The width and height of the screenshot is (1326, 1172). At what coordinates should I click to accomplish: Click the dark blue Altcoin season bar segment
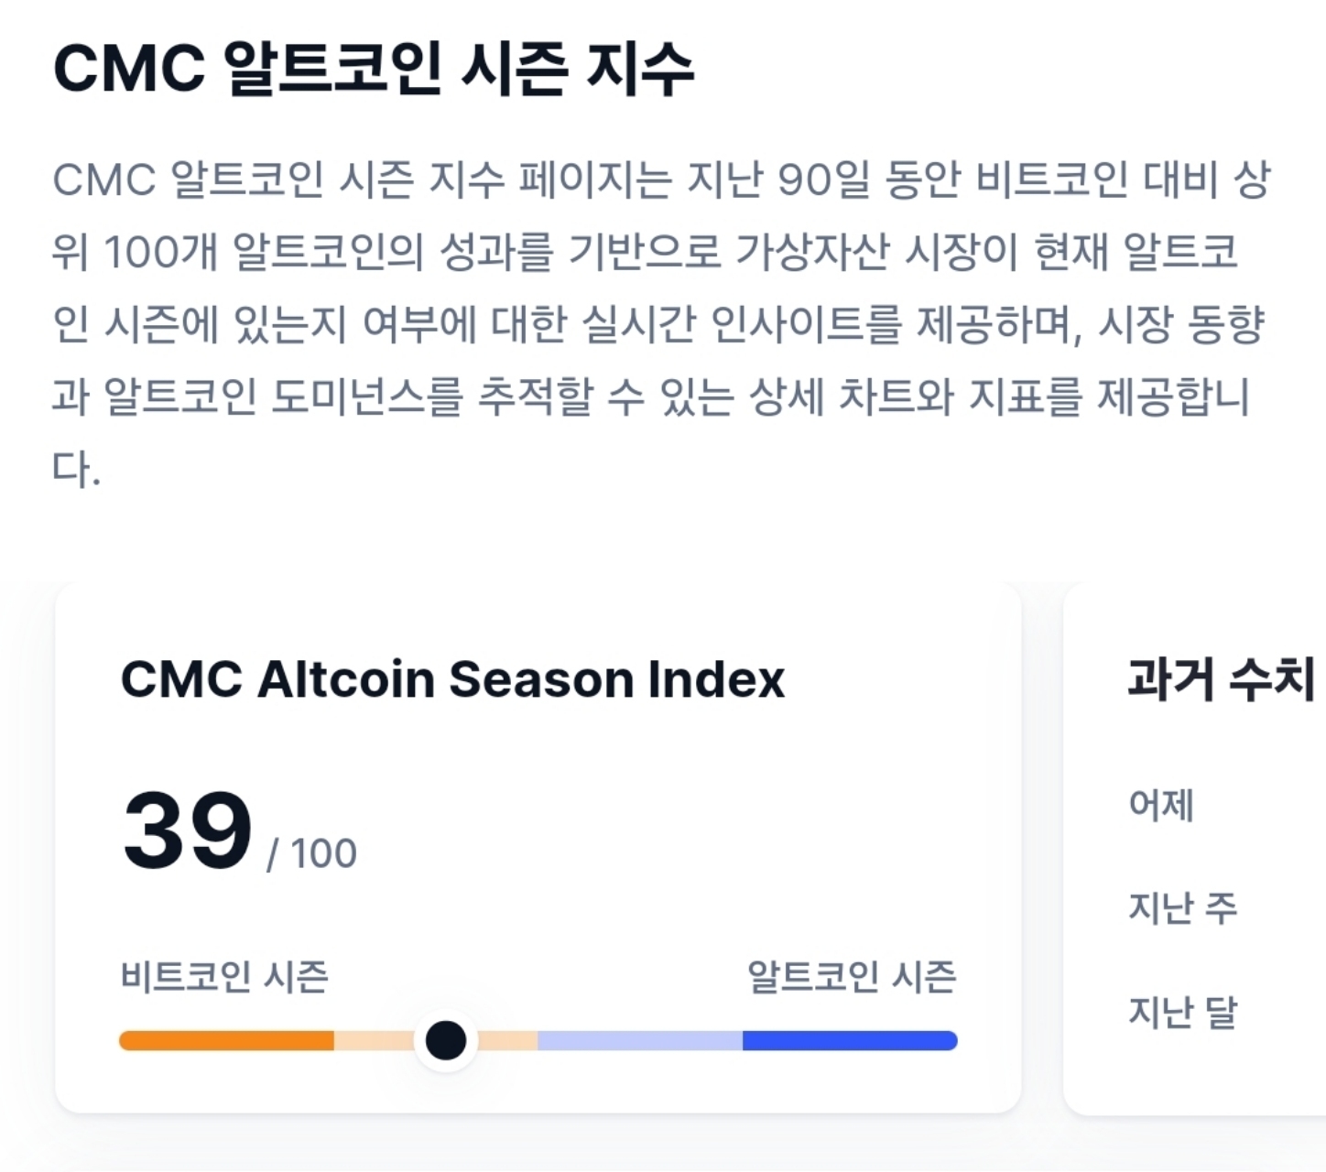(x=849, y=1041)
